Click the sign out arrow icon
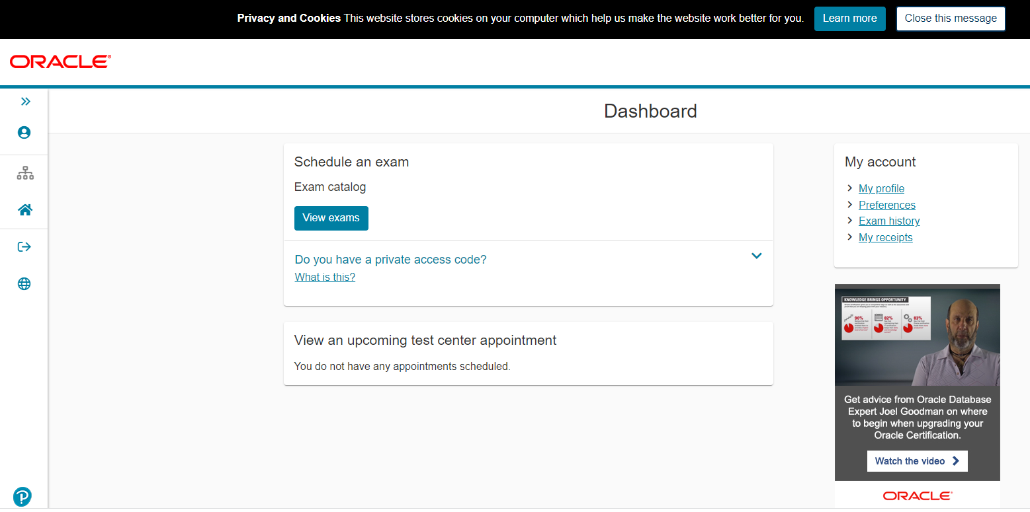This screenshot has width=1030, height=512. (24, 247)
